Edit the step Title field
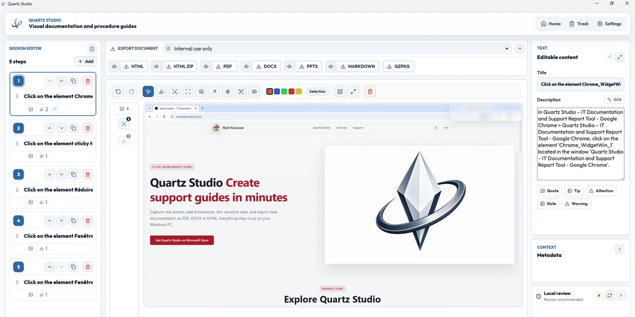Screen dimensions: 635x317 (x=580, y=84)
